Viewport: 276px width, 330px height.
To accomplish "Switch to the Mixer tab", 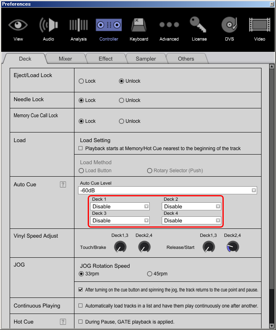I will click(x=65, y=59).
